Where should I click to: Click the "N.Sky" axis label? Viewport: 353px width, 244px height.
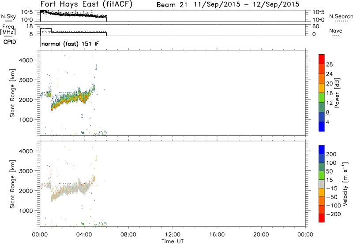click(x=8, y=16)
